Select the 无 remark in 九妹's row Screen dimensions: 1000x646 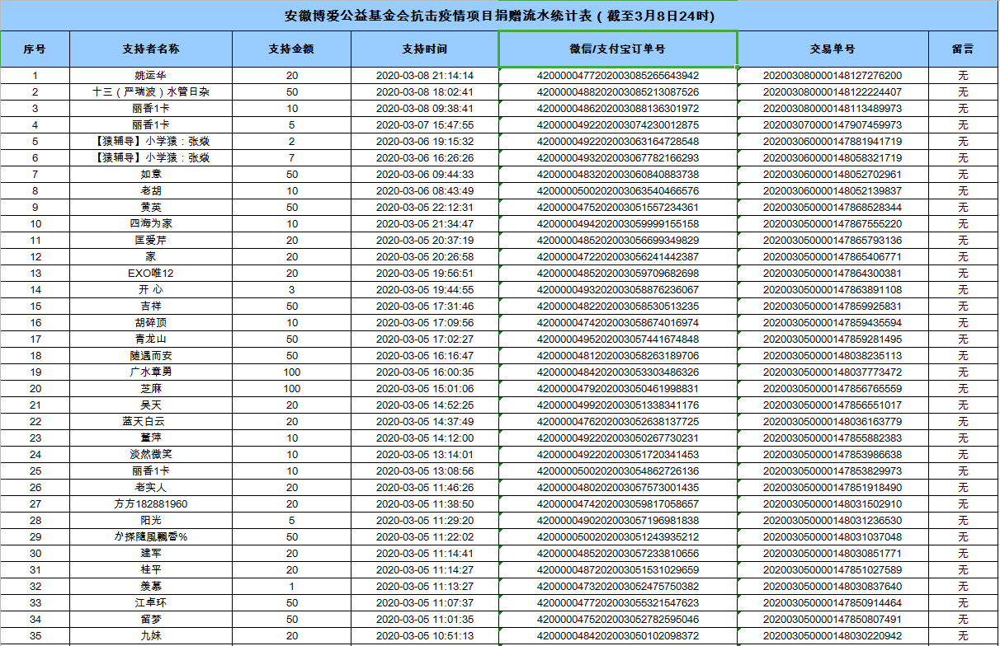tap(963, 636)
